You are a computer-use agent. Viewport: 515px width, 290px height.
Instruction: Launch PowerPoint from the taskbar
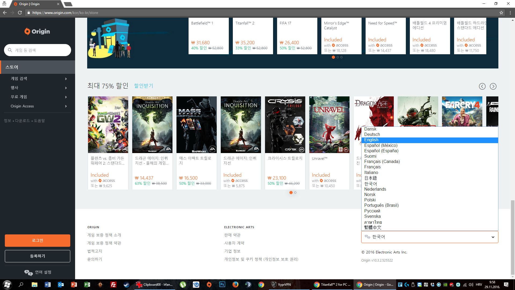coord(74,285)
